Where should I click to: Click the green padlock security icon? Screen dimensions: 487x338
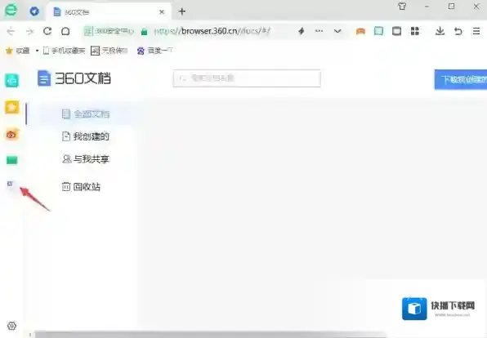click(x=144, y=32)
